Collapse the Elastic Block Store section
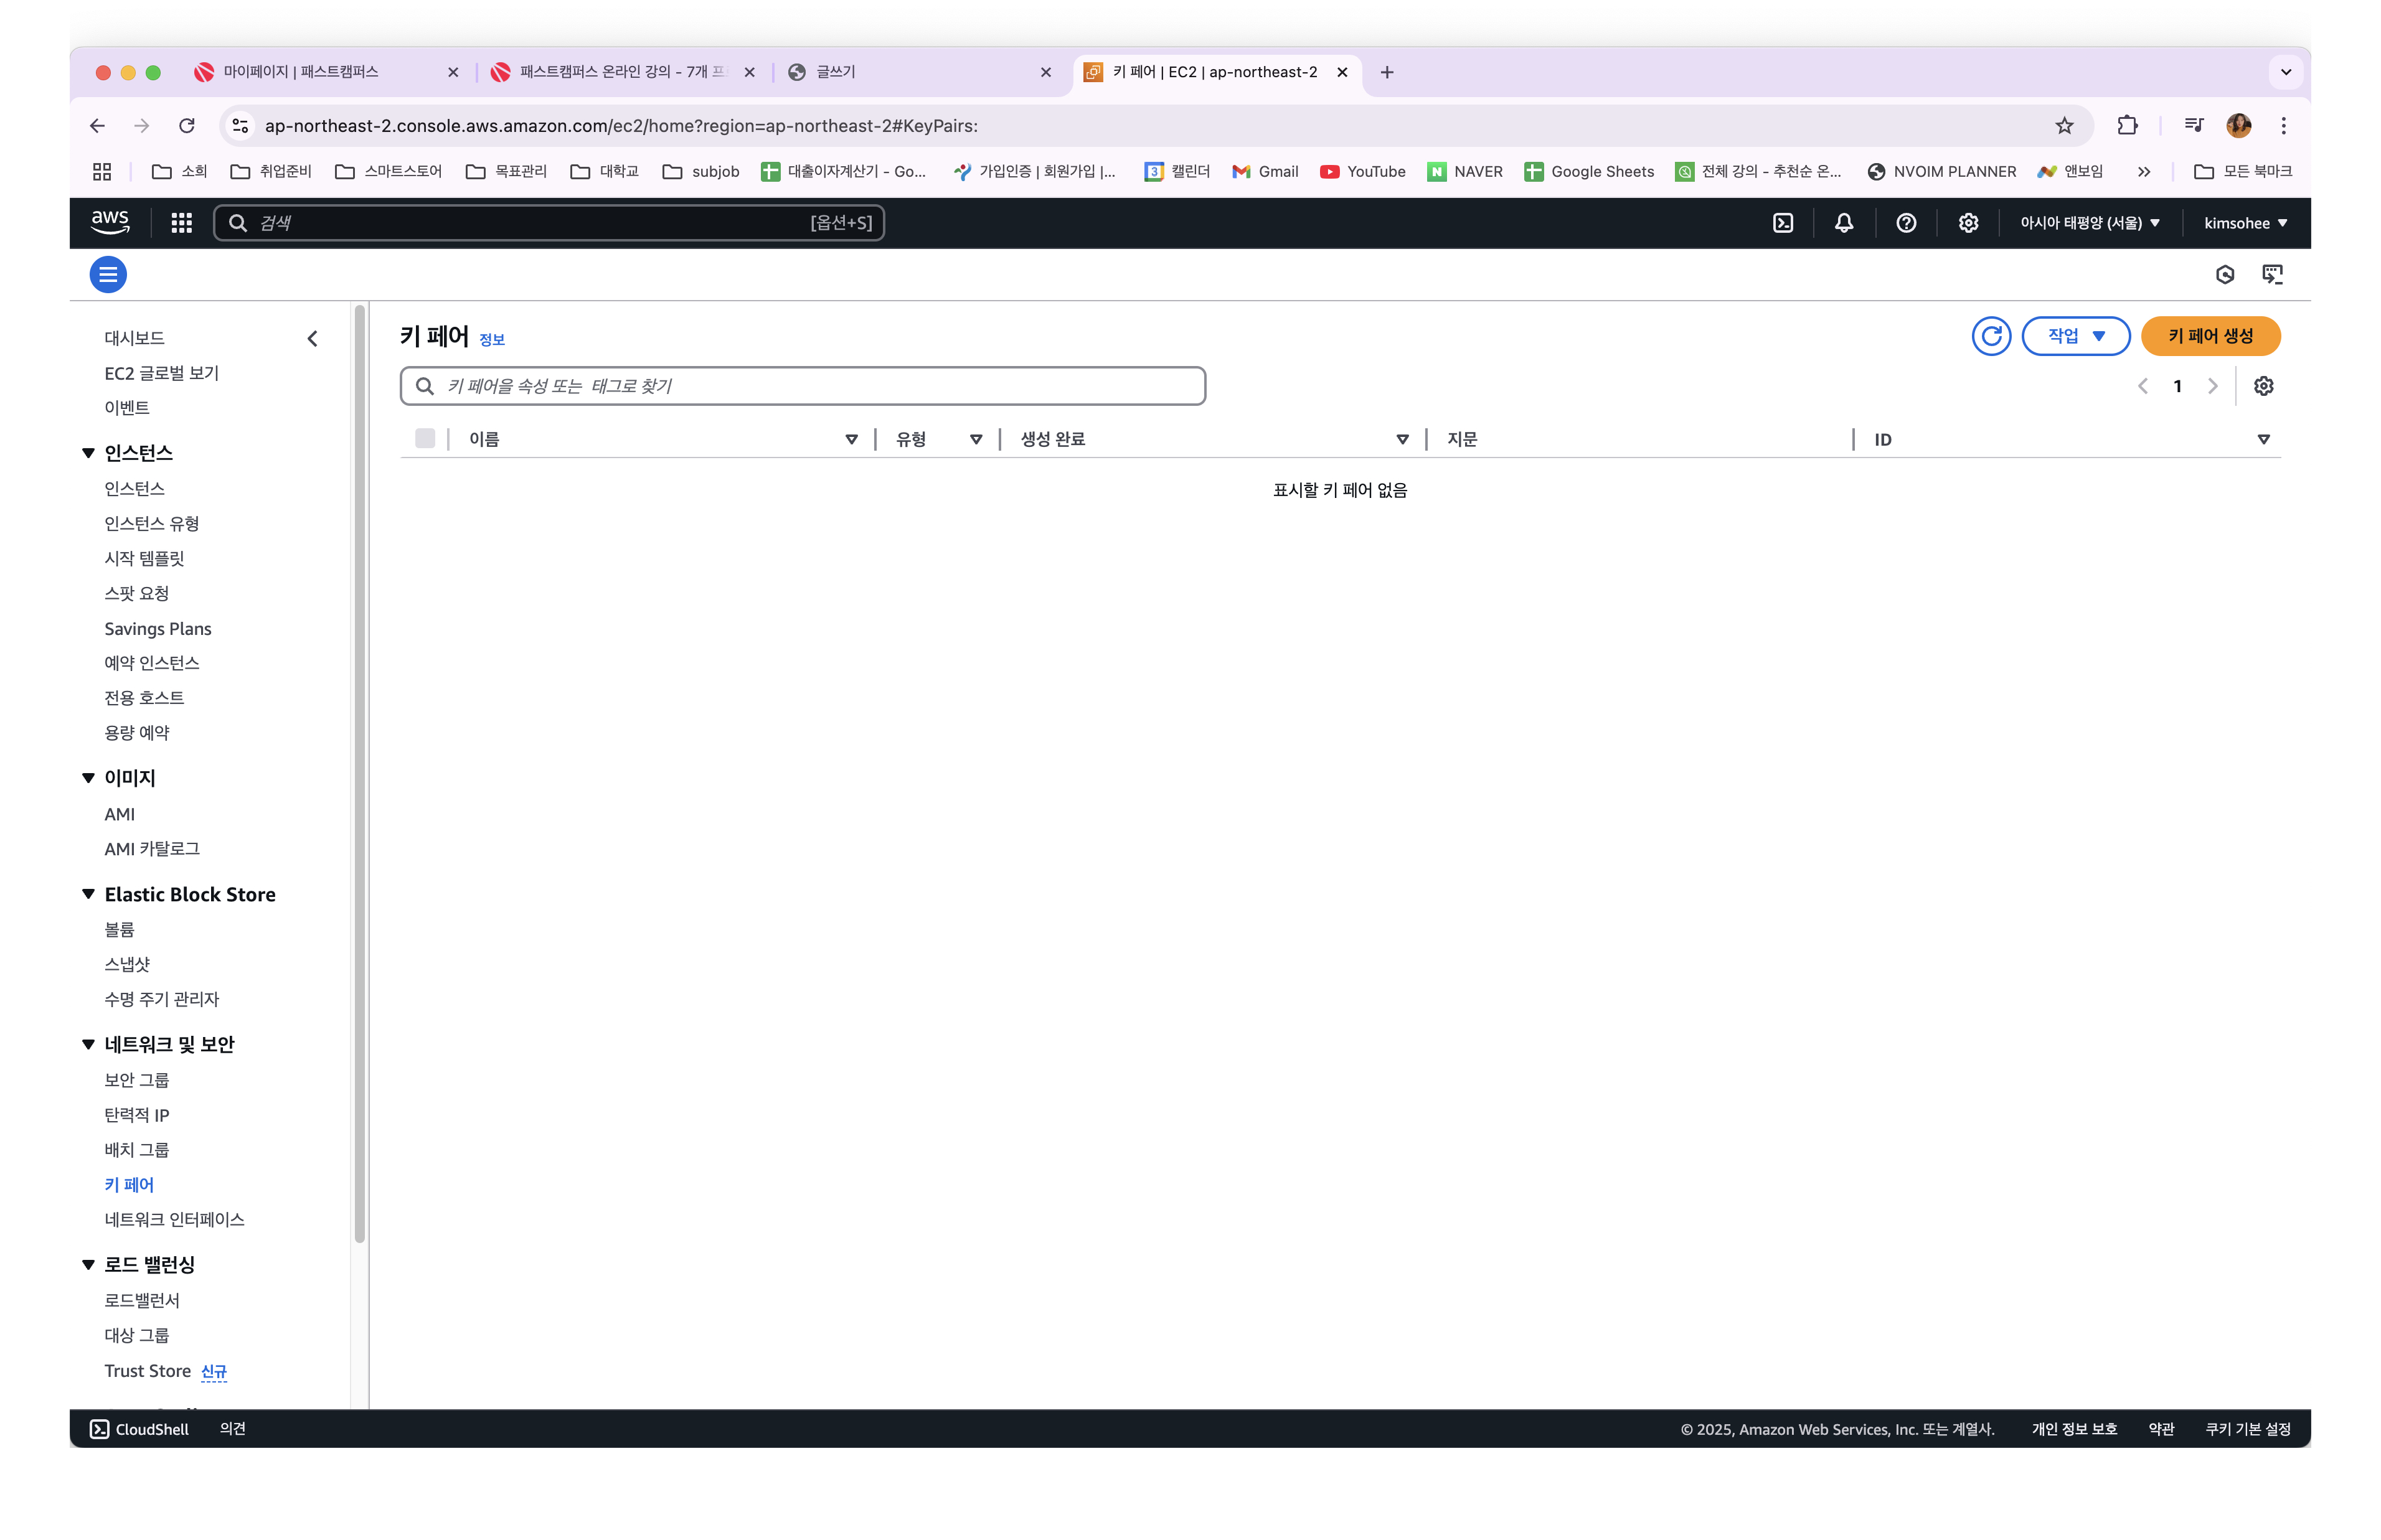 (x=88, y=894)
